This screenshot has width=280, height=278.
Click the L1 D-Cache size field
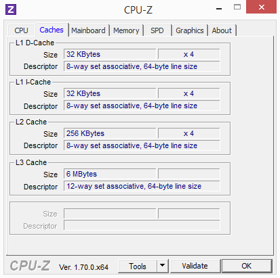click(110, 54)
